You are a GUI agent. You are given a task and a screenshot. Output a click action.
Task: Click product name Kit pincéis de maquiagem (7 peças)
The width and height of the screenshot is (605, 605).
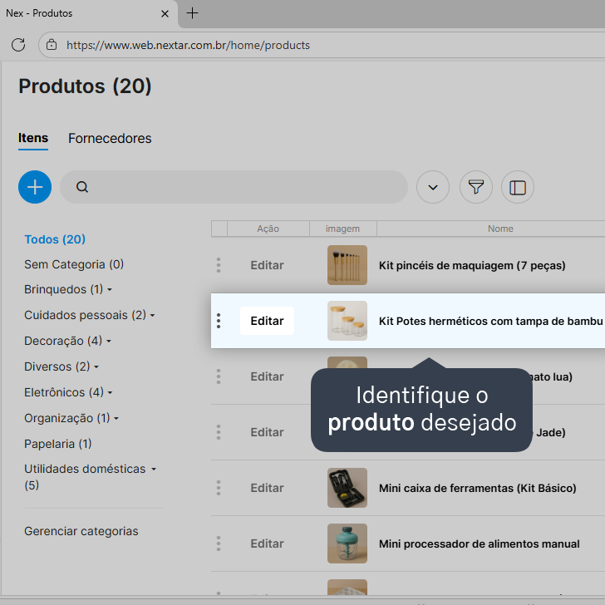472,265
